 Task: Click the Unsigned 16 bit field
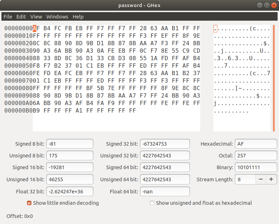70,179
